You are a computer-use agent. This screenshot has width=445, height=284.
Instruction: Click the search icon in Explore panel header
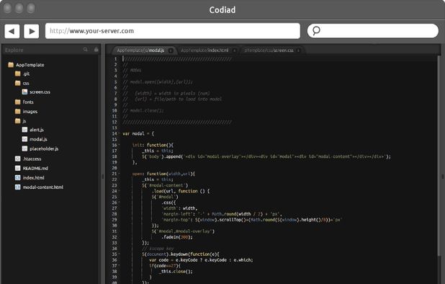click(86, 50)
